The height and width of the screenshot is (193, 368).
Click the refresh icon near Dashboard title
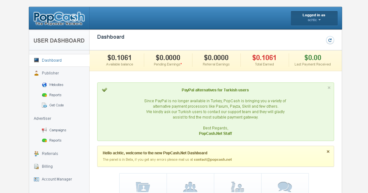330,40
